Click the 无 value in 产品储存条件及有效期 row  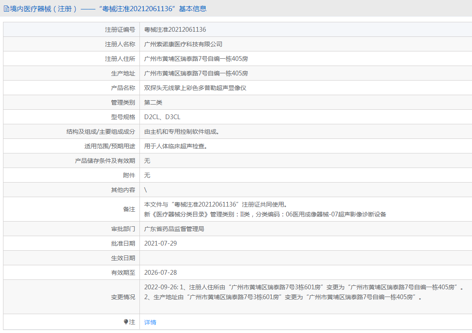click(147, 161)
